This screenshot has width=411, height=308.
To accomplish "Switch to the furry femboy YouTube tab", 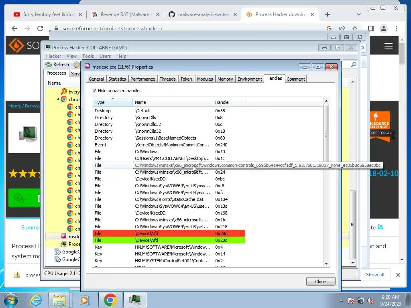I will [x=47, y=14].
